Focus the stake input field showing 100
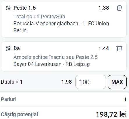 [91, 82]
